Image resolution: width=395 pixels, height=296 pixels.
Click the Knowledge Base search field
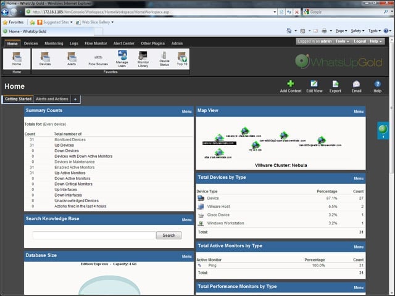[94, 236]
